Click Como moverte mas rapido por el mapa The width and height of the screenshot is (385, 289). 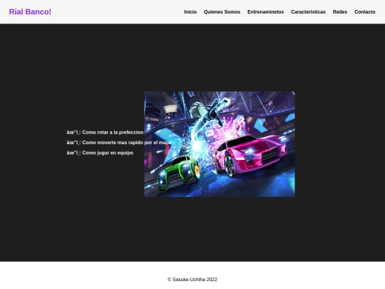click(127, 143)
